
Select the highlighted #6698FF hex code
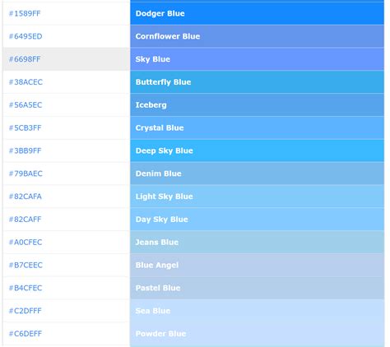pyautogui.click(x=25, y=59)
